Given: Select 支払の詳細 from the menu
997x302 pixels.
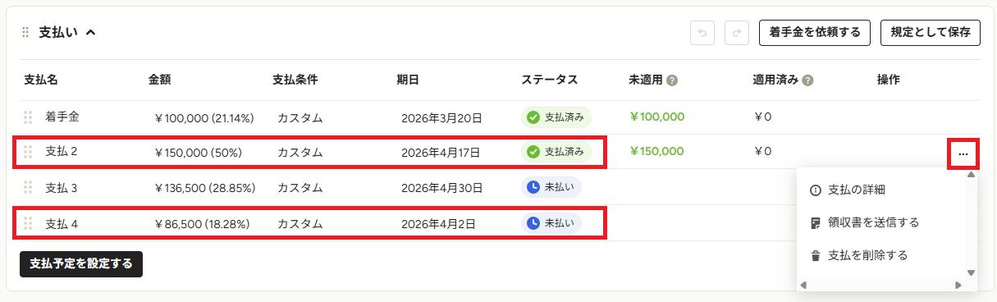Looking at the screenshot, I should (847, 190).
